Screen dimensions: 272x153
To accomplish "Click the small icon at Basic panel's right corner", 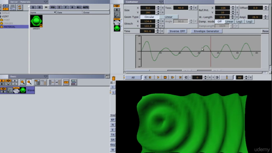I will pos(107,76).
